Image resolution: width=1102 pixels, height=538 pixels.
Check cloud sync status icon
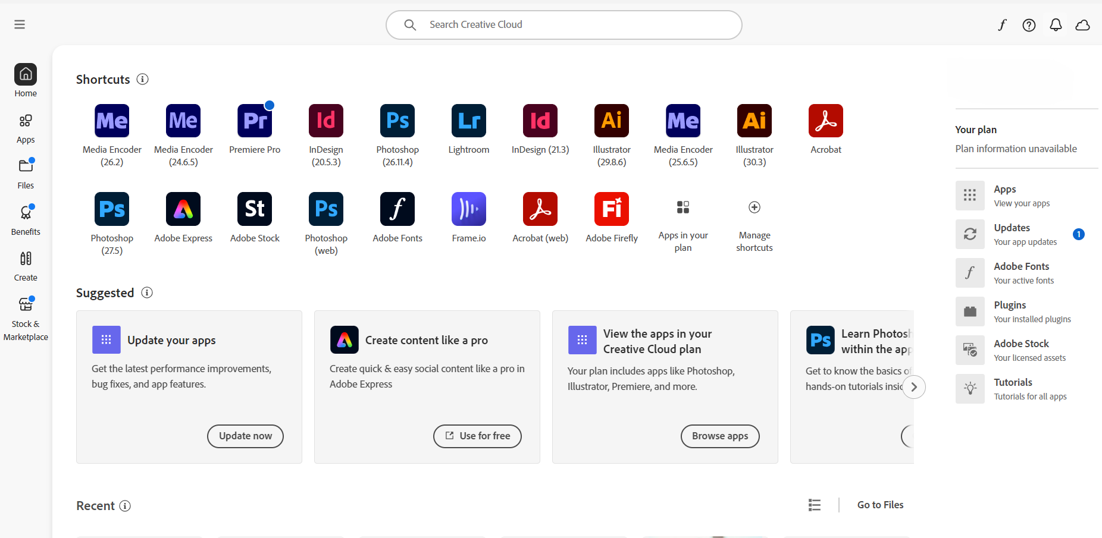pyautogui.click(x=1082, y=25)
